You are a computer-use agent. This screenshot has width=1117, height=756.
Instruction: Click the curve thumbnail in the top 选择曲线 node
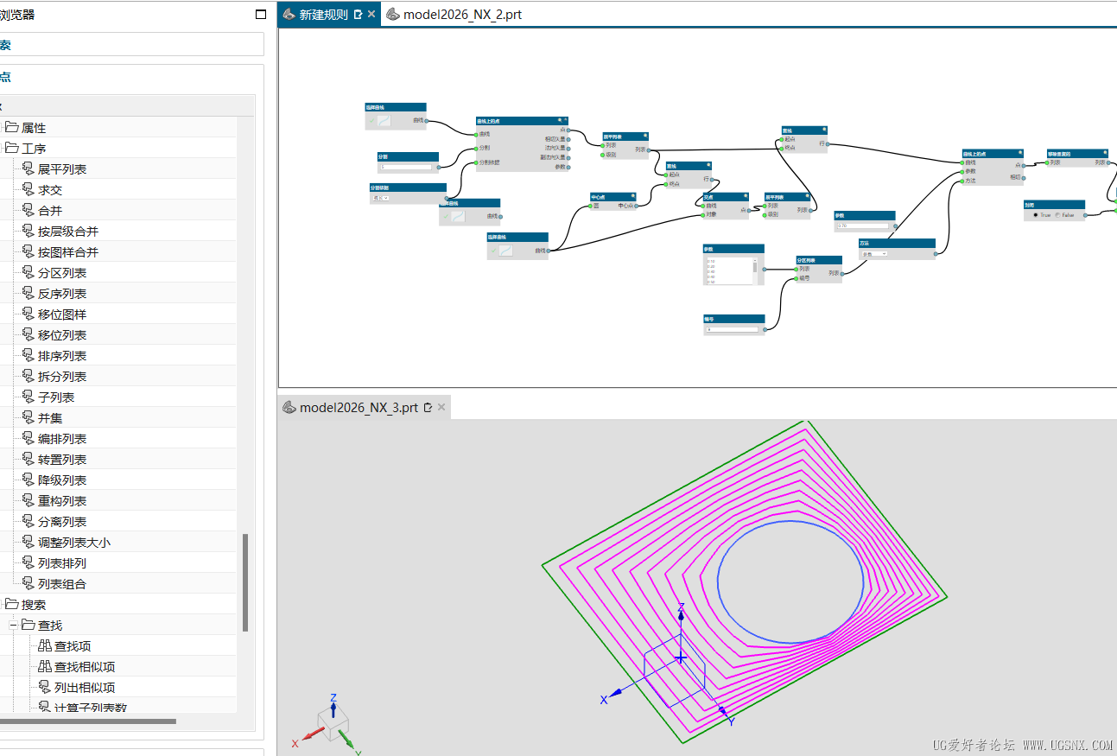click(x=384, y=121)
